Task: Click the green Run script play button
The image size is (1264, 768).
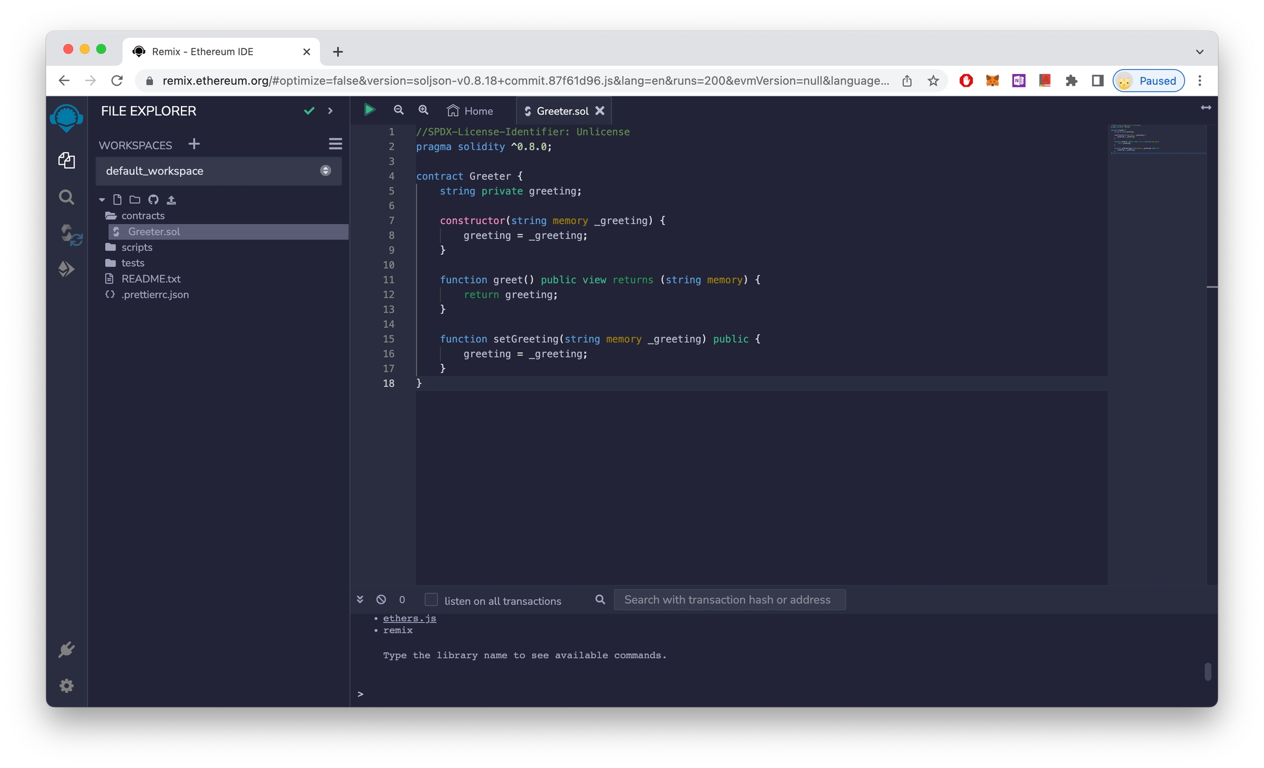Action: coord(369,110)
